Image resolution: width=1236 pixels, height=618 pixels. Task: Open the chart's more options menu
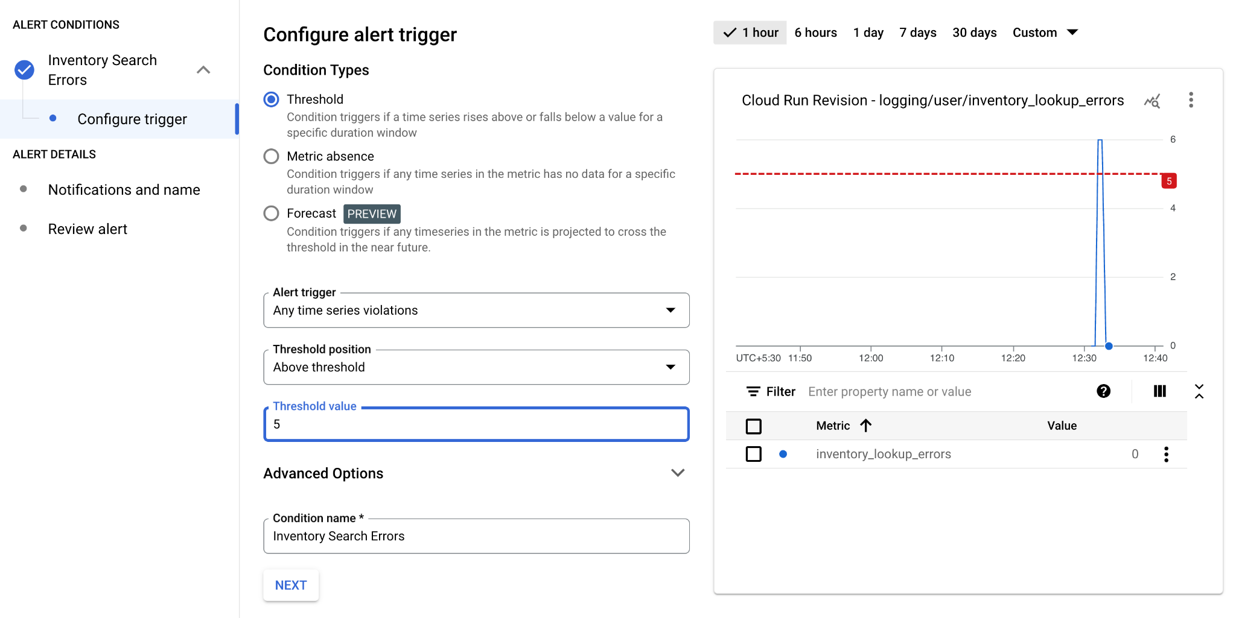pos(1191,100)
